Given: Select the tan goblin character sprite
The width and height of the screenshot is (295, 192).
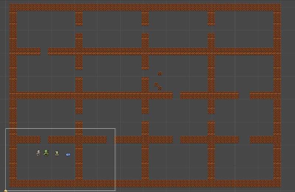Looking at the screenshot, I should coord(57,153).
